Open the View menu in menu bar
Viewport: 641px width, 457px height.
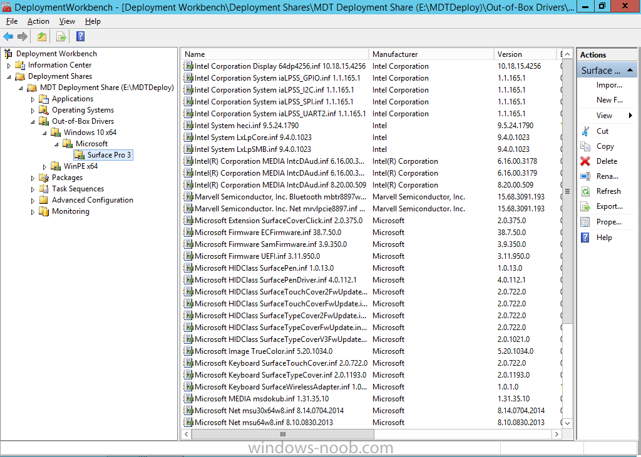pyautogui.click(x=67, y=21)
